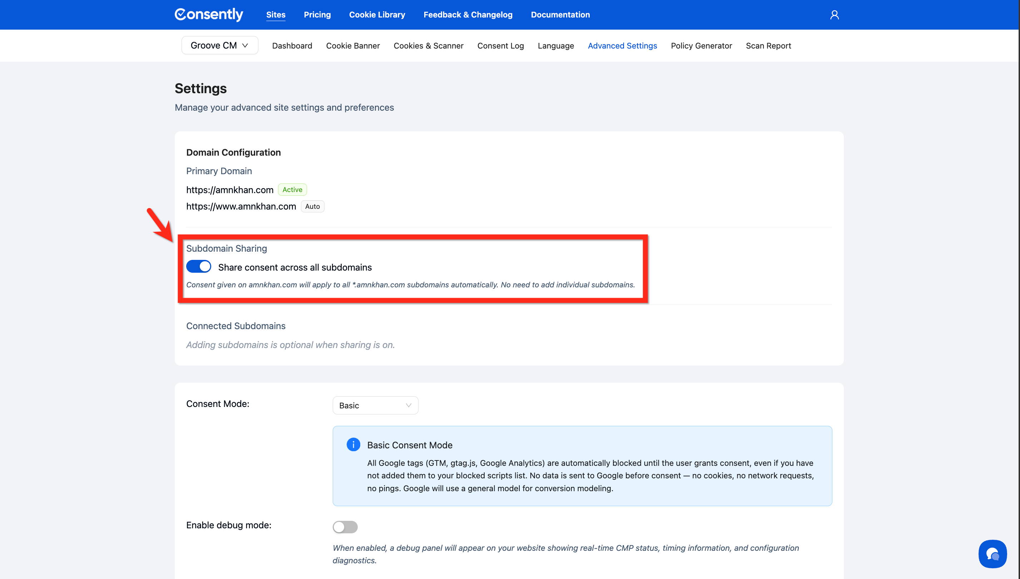Viewport: 1020px width, 579px height.
Task: Expand the Consent Mode Basic dropdown
Action: (375, 405)
